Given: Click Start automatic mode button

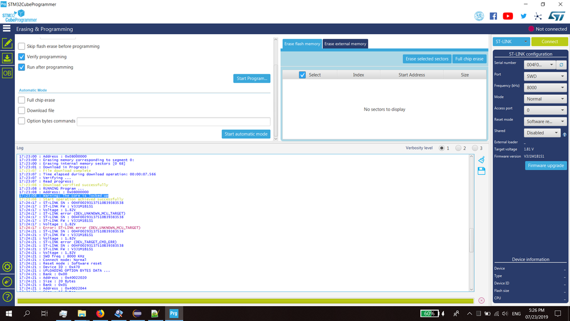Looking at the screenshot, I should point(246,134).
